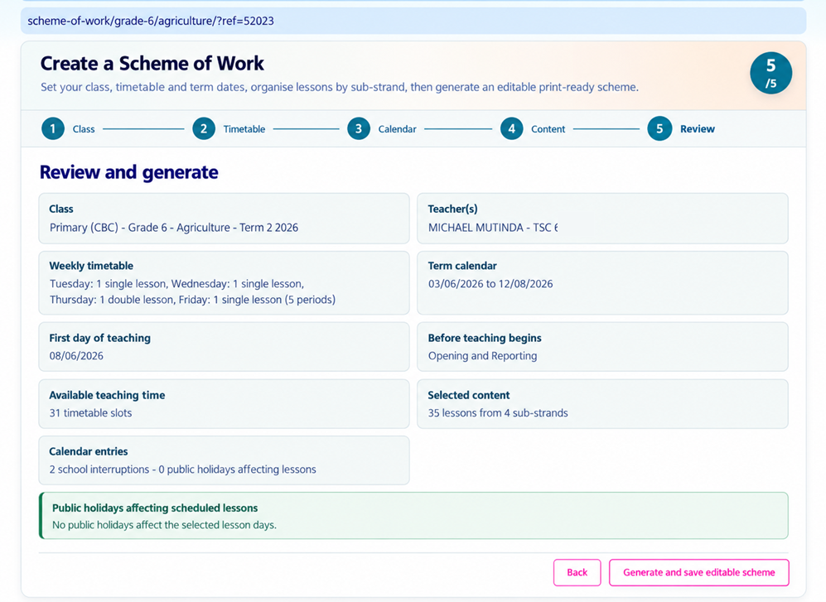The width and height of the screenshot is (826, 602).
Task: Click 'Public holidays affecting scheduled lessons' notice title
Action: (155, 508)
